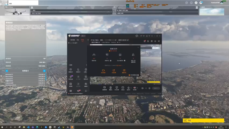
Task: Close the stream-ended summary dialog
Action: [x=138, y=47]
